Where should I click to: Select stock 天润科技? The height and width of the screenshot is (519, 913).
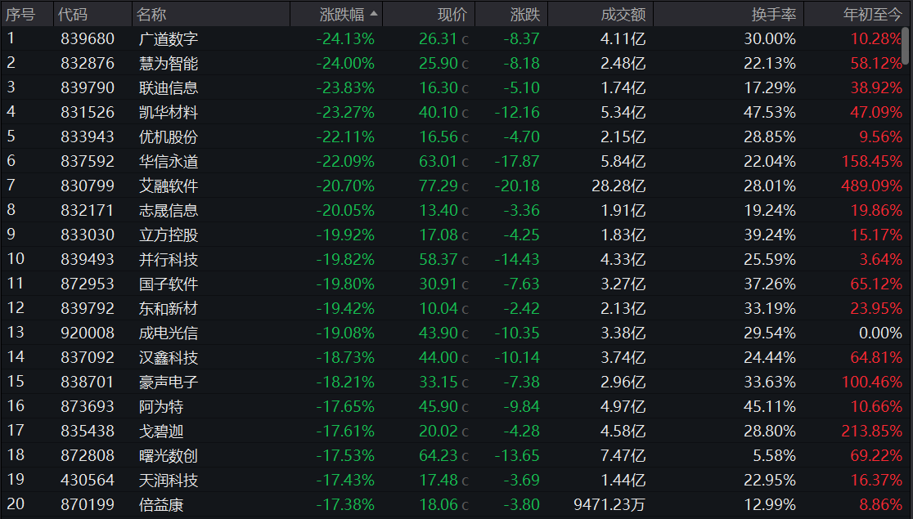169,480
